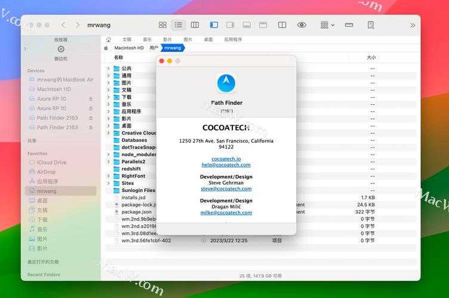Screen dimensions: 449x298
Task: Toggle the top shelf panel
Action: point(263,25)
